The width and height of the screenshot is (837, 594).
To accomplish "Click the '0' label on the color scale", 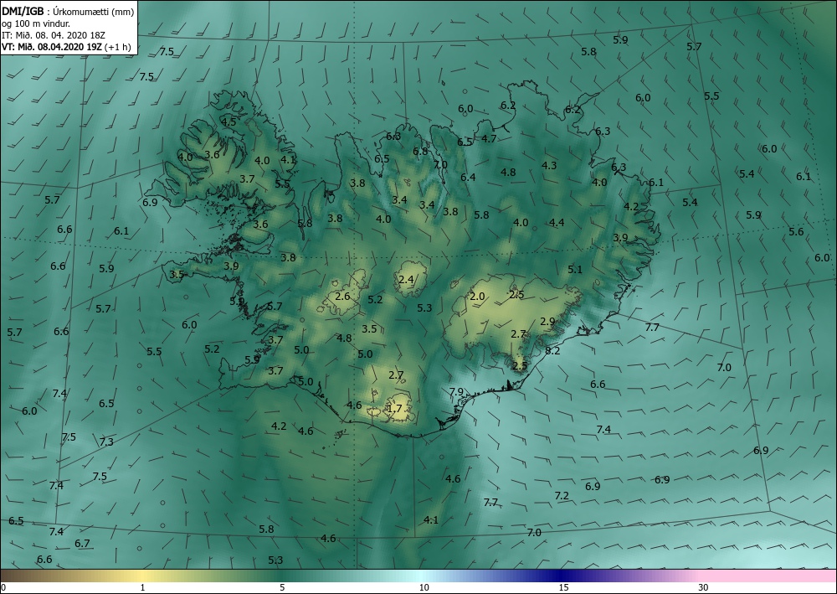I will point(3,588).
